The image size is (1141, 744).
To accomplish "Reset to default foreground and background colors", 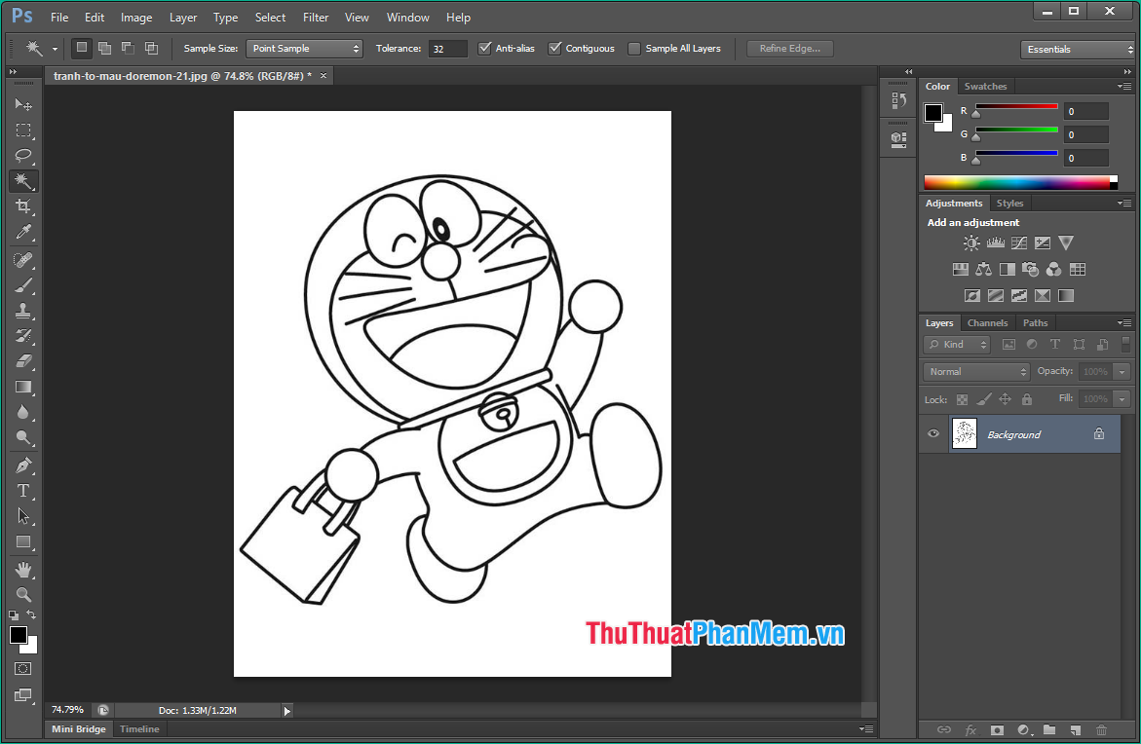I will coord(13,615).
